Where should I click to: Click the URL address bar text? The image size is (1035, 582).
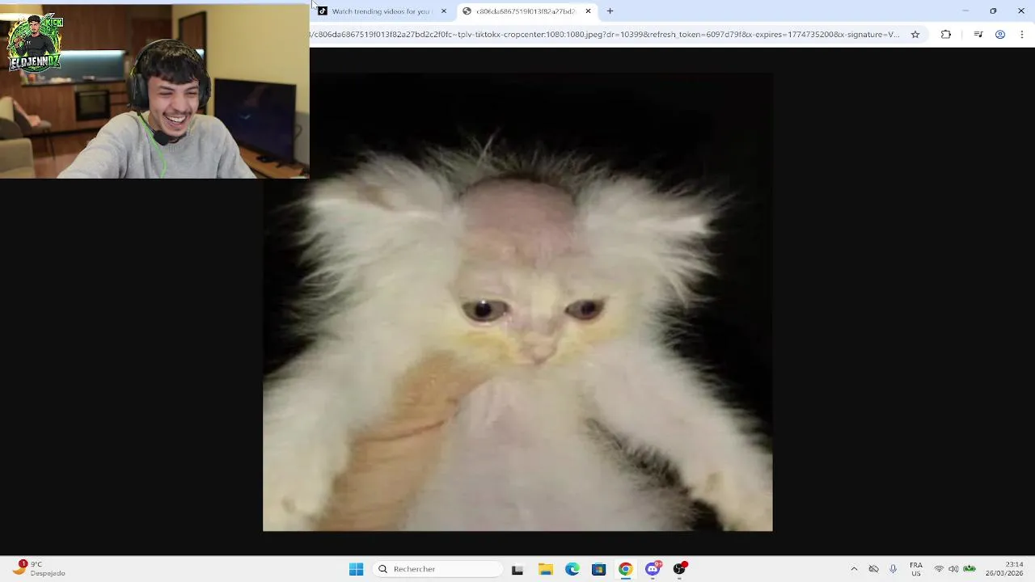(605, 35)
